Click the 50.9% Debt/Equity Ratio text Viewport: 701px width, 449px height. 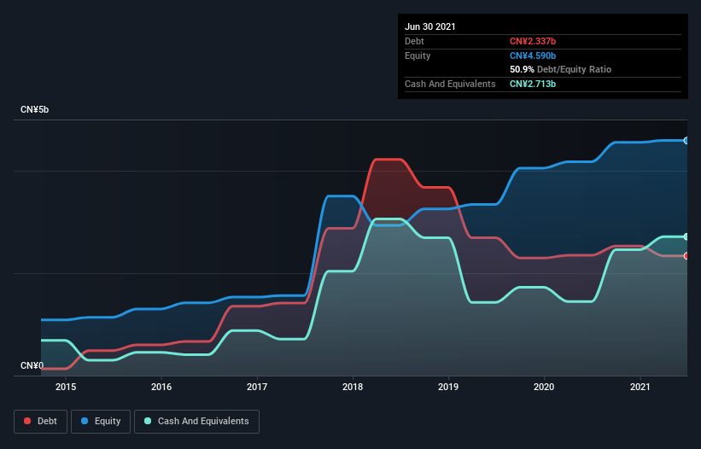(561, 70)
